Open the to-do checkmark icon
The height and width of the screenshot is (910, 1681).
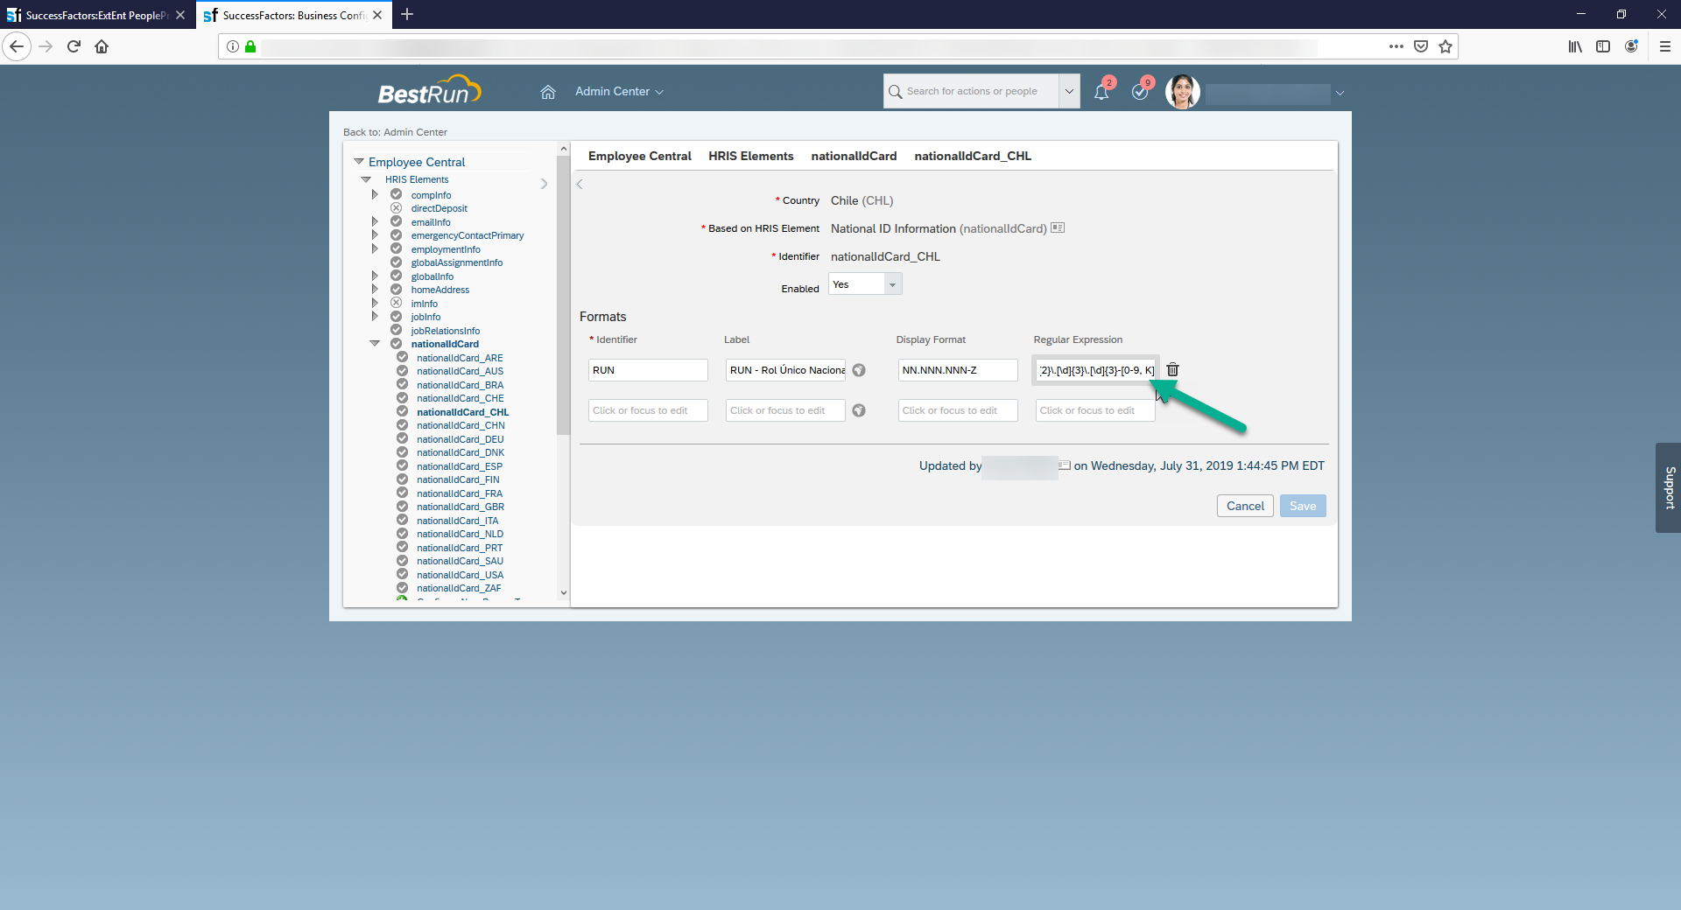pos(1140,92)
